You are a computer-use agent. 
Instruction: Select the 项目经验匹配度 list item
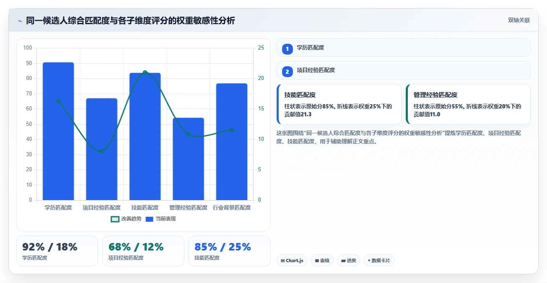pyautogui.click(x=404, y=70)
